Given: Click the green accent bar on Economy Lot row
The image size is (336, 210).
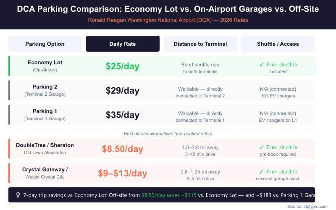Looking at the screenshot, I should point(9,66).
